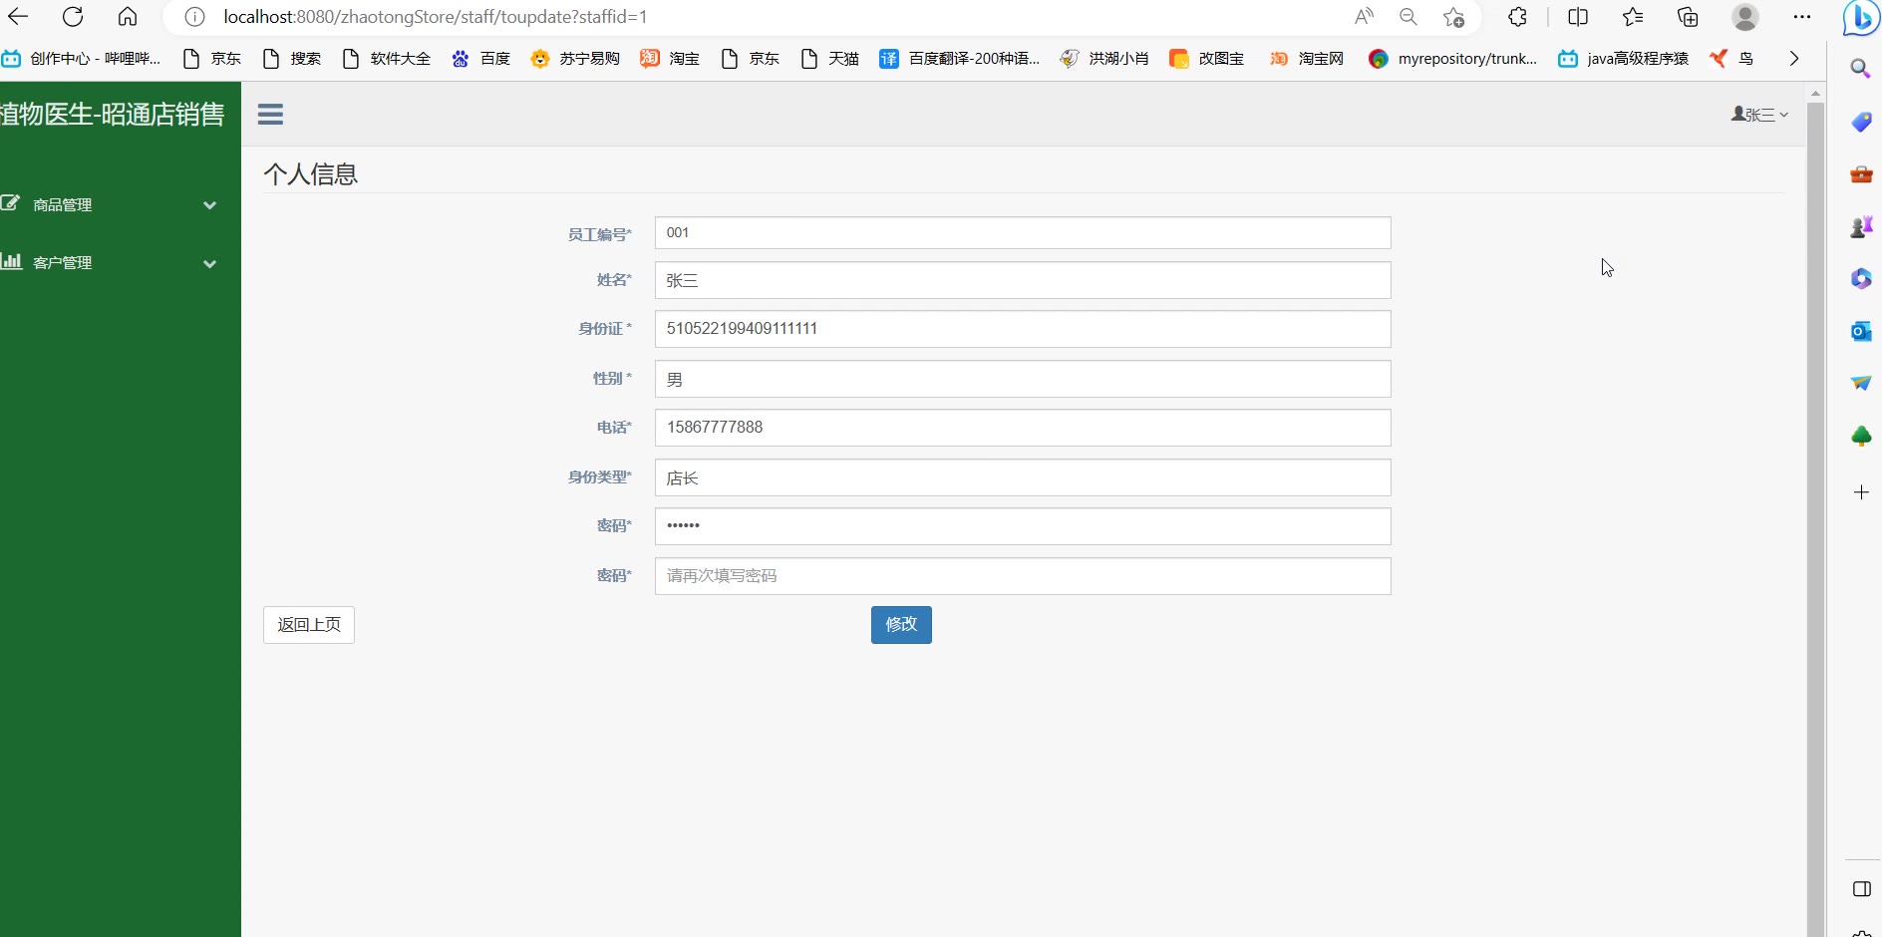Open the 张三 user dropdown
Screen dimensions: 1882x937
(1759, 115)
